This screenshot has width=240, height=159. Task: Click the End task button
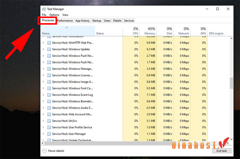[x=221, y=151]
